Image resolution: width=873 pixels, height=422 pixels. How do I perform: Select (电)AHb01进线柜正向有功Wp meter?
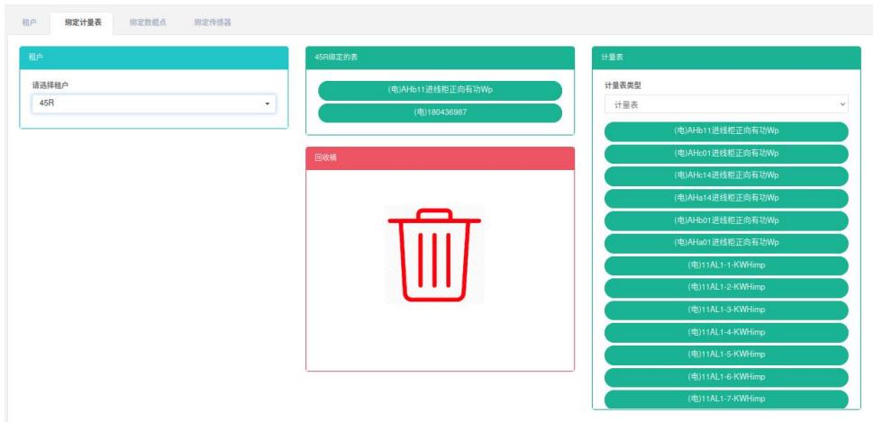click(x=726, y=220)
